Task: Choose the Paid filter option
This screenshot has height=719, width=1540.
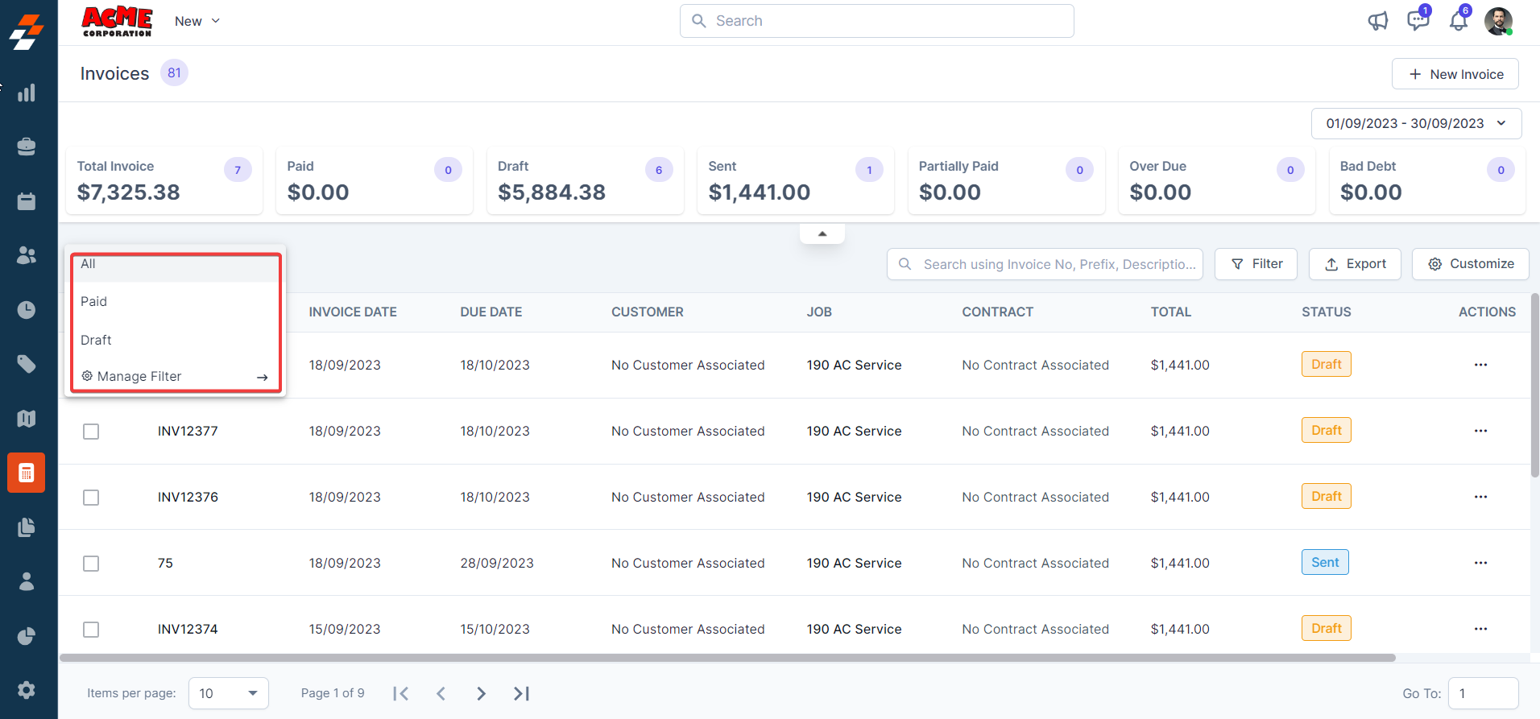Action: click(94, 302)
